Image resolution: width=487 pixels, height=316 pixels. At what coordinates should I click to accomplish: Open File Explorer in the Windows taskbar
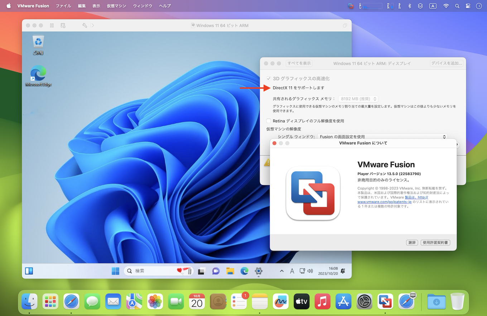click(230, 271)
